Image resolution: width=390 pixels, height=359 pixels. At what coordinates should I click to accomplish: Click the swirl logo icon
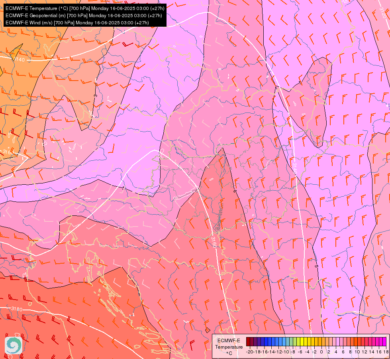tap(14, 345)
